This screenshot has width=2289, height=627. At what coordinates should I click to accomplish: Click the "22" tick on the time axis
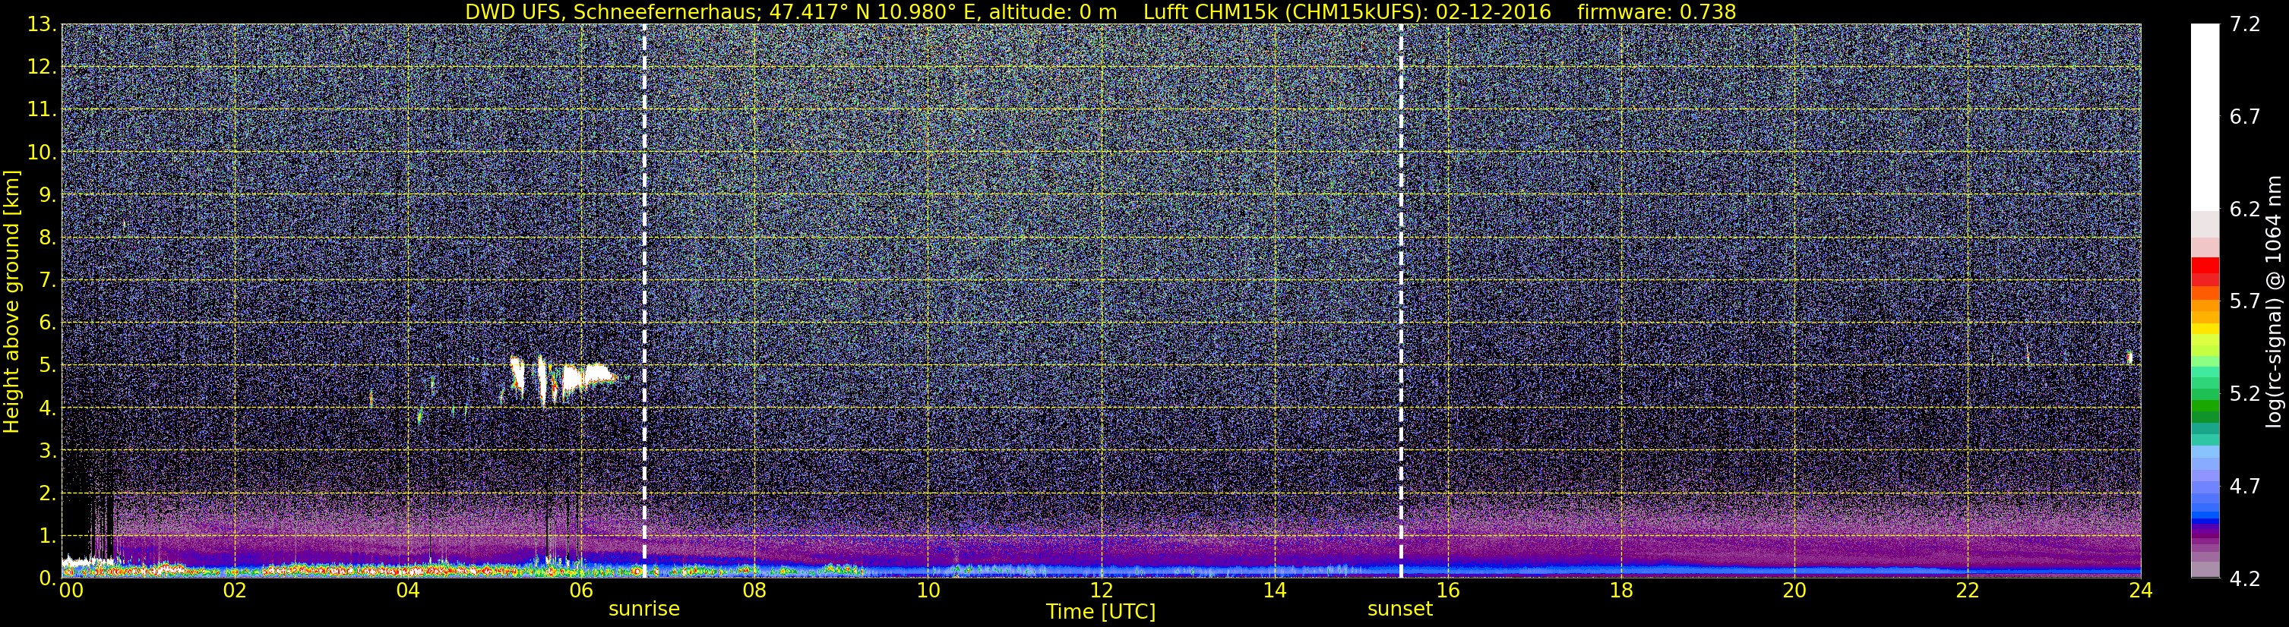[x=1968, y=591]
